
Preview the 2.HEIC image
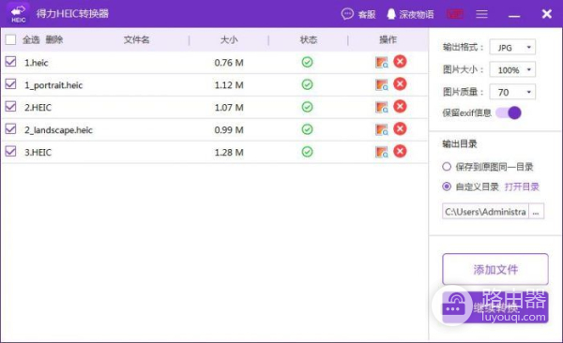[x=381, y=107]
